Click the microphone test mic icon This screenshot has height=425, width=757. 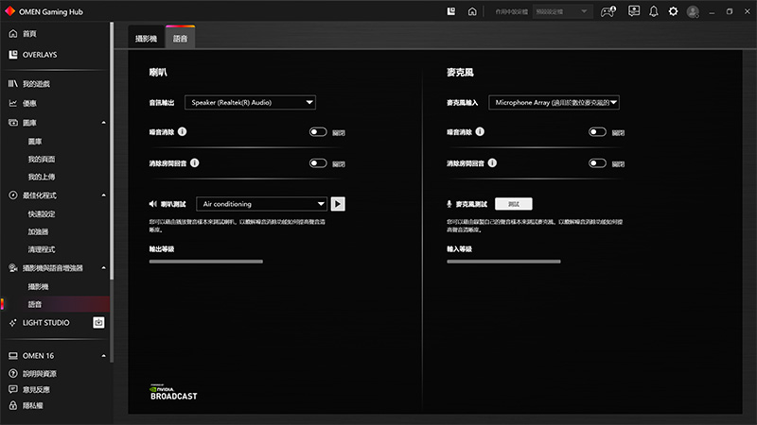pos(449,204)
